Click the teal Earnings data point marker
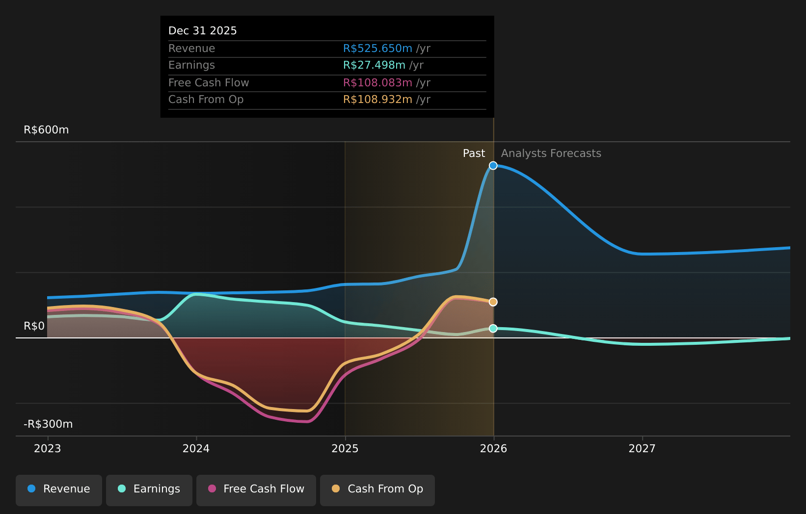Image resolution: width=806 pixels, height=514 pixels. 493,329
